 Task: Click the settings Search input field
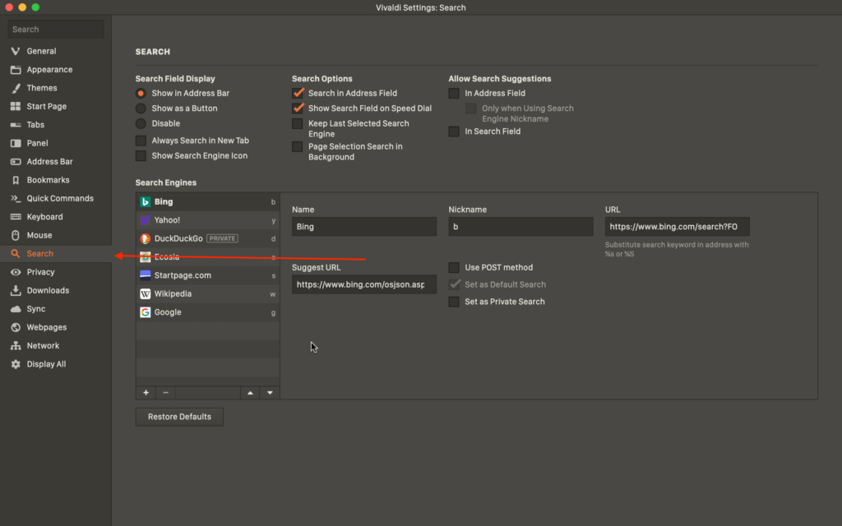(x=56, y=30)
